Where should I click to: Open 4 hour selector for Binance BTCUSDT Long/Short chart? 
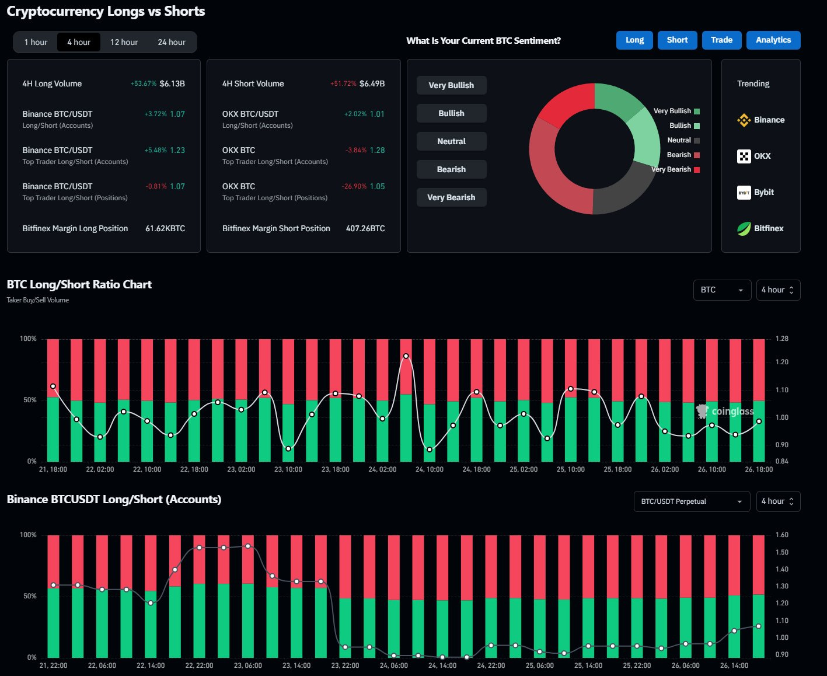tap(778, 501)
